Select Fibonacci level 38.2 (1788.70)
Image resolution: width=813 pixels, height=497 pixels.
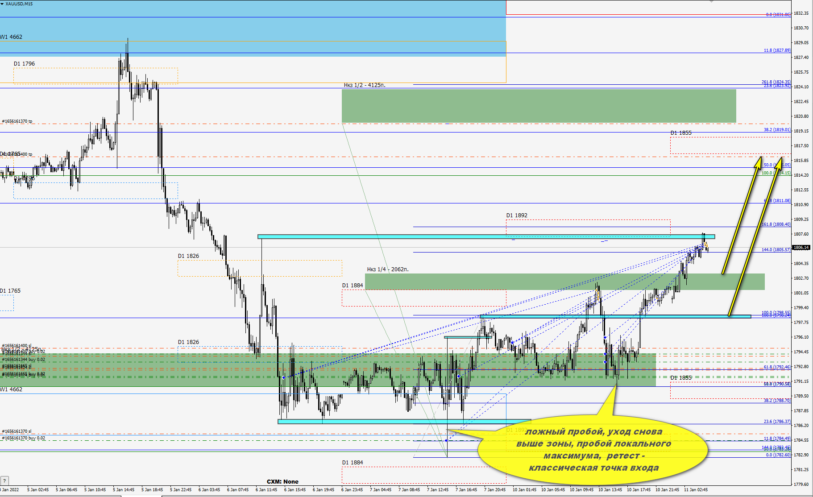click(x=777, y=401)
